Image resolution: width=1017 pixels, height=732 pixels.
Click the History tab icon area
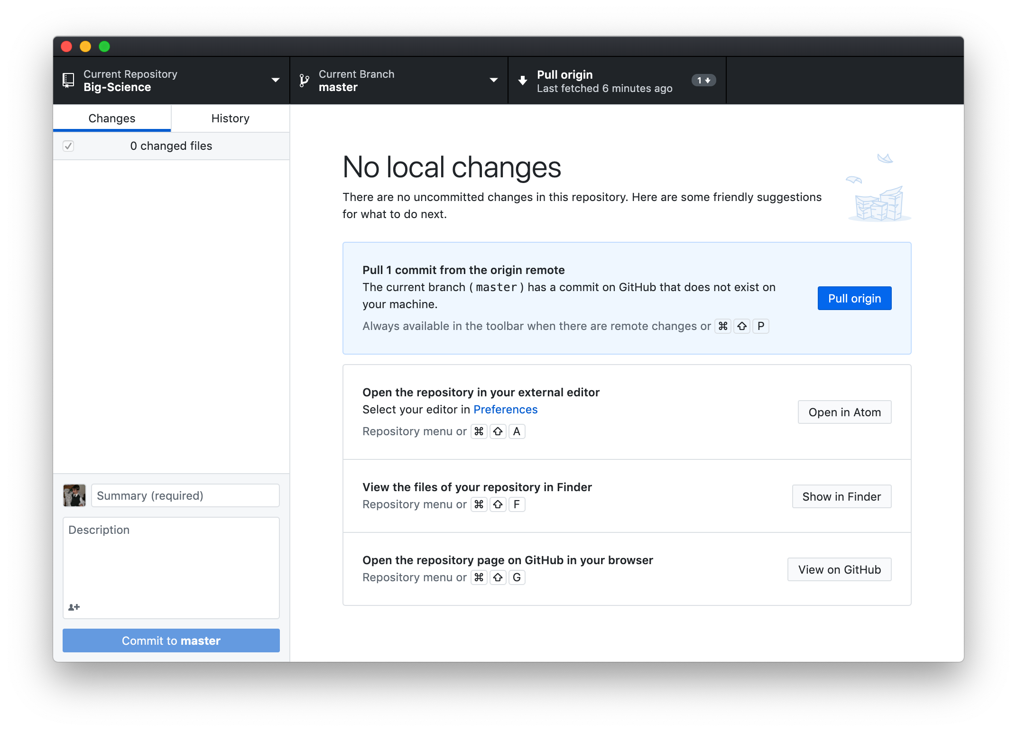click(230, 118)
